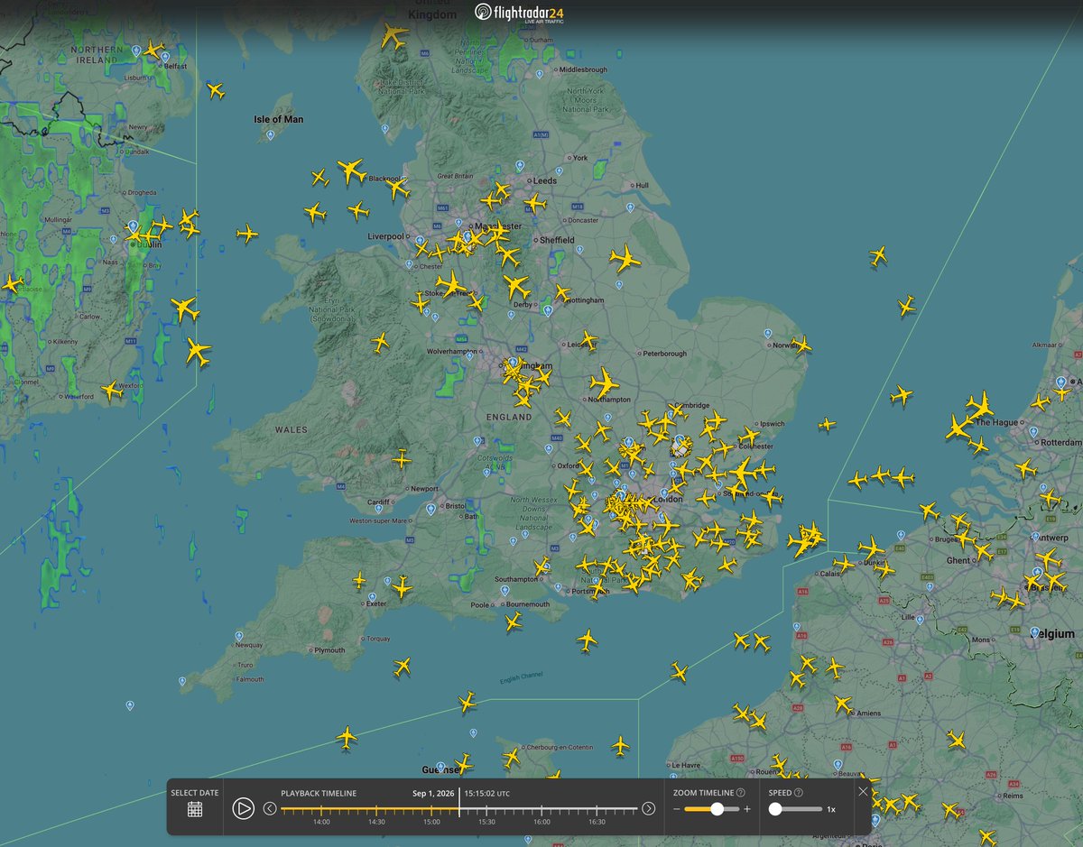Jump to the 16:30 mark on timeline
1083x847 pixels.
(x=597, y=822)
